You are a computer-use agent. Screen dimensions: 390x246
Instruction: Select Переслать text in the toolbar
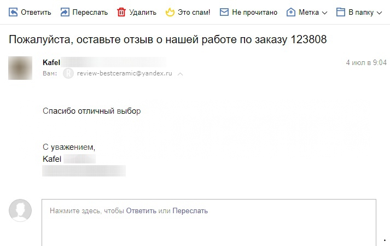tap(90, 12)
